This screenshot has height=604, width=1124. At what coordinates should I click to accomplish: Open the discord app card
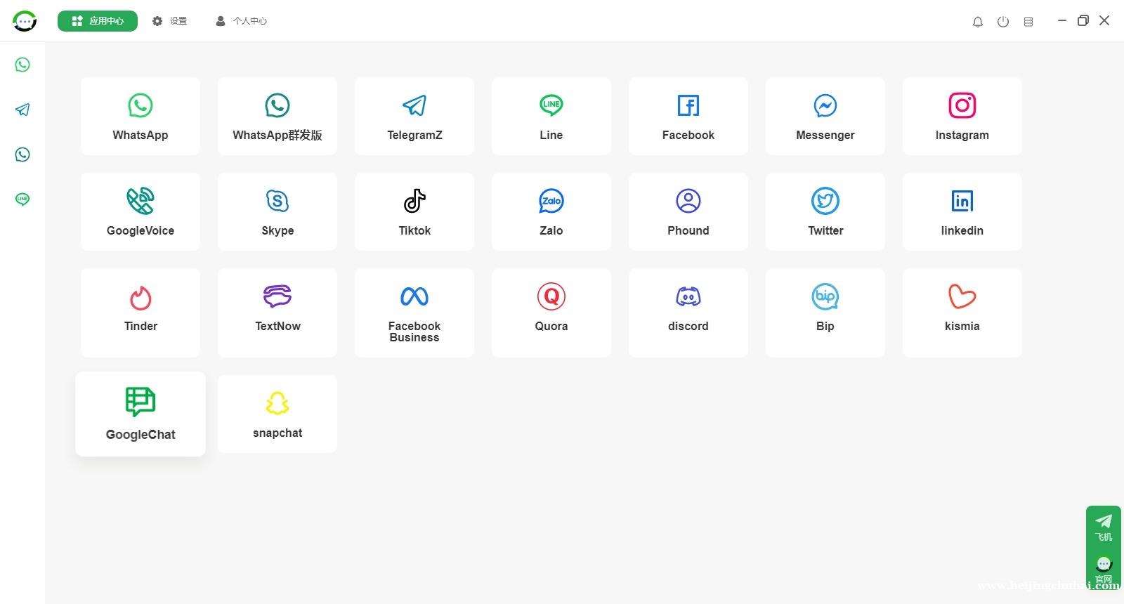coord(688,313)
